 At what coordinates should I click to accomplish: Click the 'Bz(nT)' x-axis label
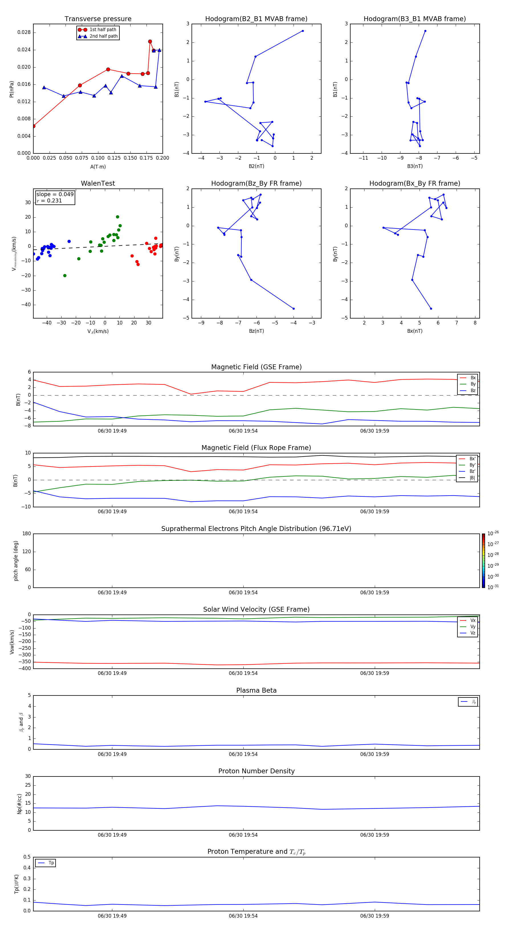point(256,331)
